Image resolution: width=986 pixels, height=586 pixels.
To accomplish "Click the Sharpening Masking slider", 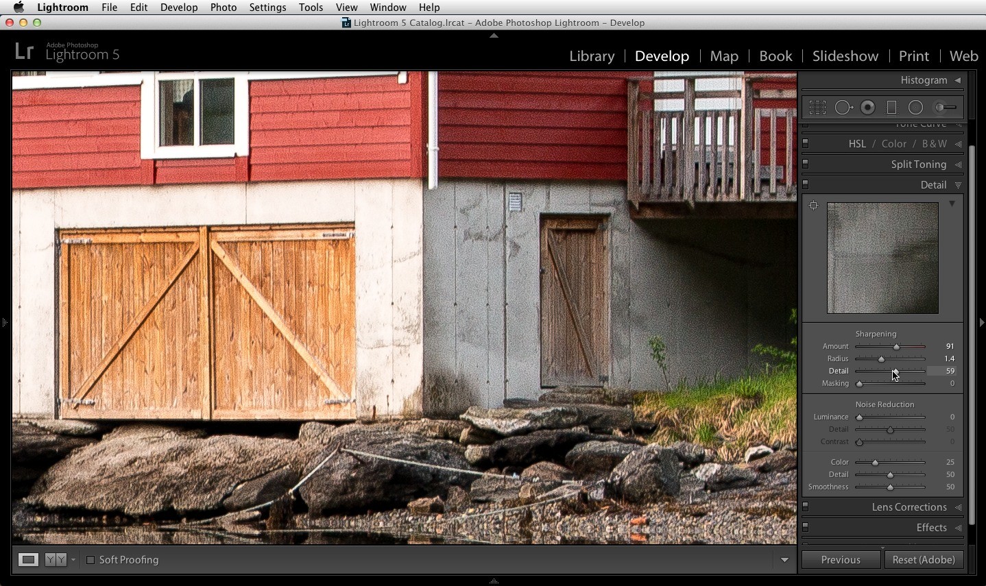I will point(890,384).
